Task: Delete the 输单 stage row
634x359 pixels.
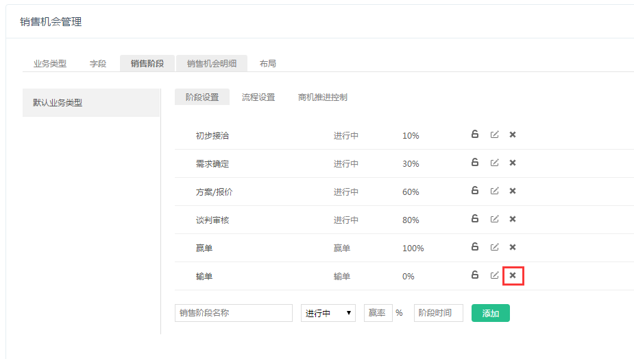Action: [513, 275]
